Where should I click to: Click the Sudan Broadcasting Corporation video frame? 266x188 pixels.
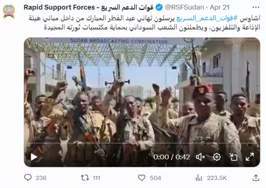(142, 102)
